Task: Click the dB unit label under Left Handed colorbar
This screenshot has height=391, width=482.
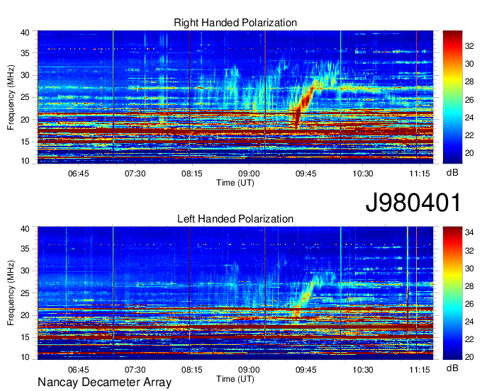Action: [x=452, y=368]
